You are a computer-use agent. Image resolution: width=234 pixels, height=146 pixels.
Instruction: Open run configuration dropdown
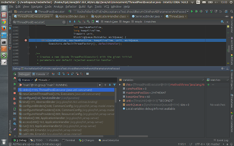188,11
